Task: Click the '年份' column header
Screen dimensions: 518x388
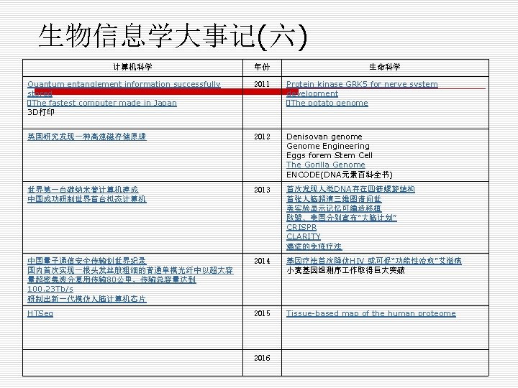Action: (262, 67)
